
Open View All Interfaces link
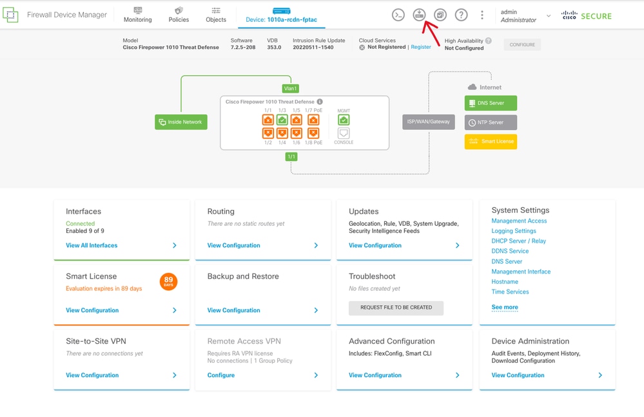(x=92, y=245)
